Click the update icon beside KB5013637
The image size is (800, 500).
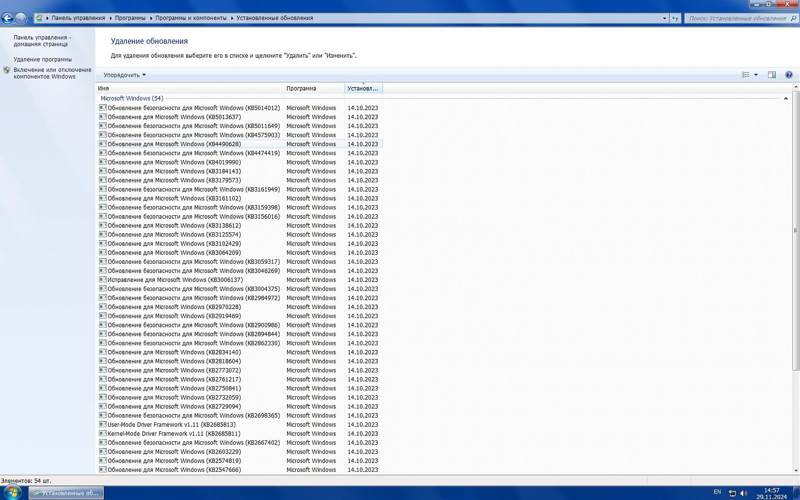click(x=103, y=117)
